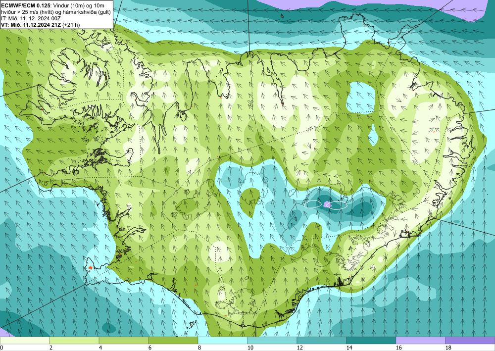Viewport: 495px width, 351px height.
Task: Click the orange marker on the southwest peninsula
Action: click(90, 268)
